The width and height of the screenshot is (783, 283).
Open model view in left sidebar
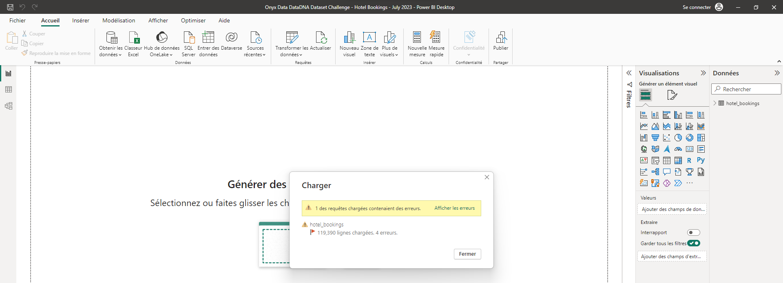[9, 106]
